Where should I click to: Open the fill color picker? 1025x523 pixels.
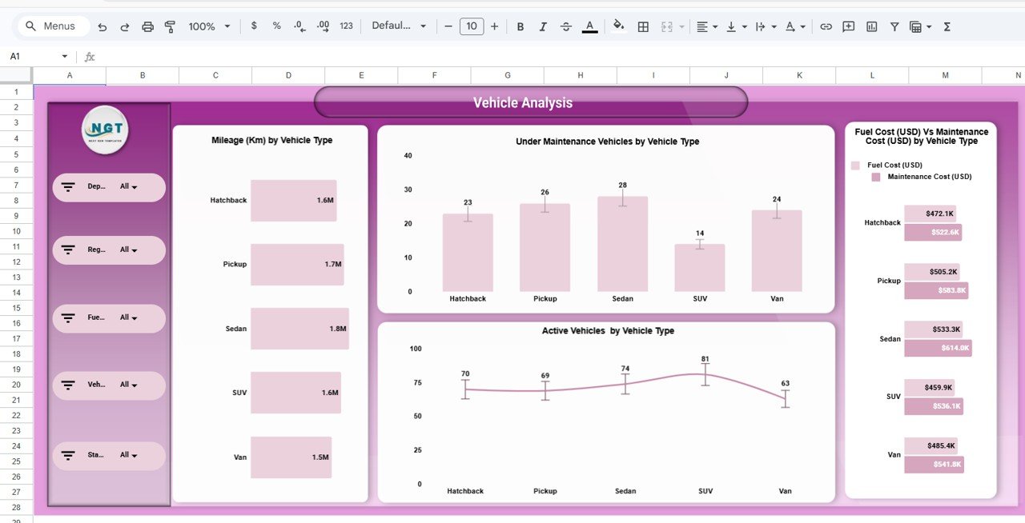(x=618, y=26)
